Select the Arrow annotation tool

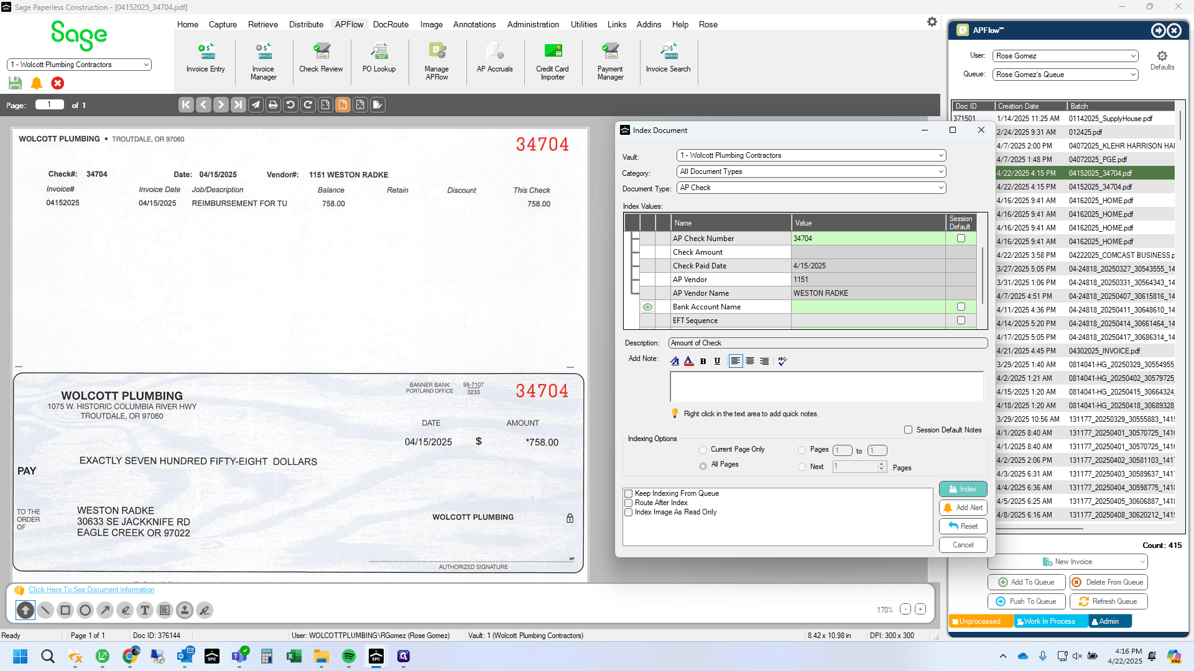coord(105,610)
